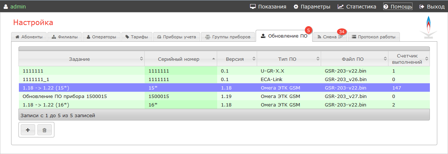Click the admin user icon
448x154 pixels.
tap(6, 7)
